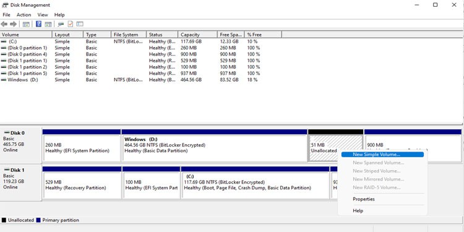
Task: Open the View menu
Action: click(x=43, y=15)
